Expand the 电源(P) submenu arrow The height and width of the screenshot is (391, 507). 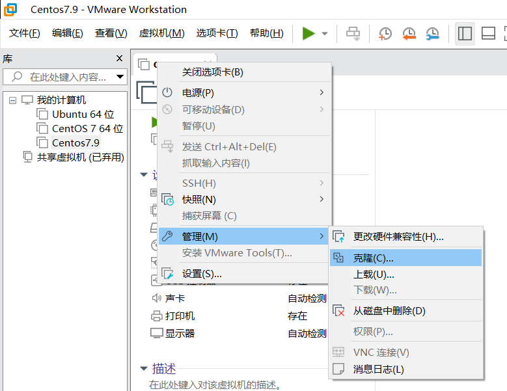[322, 92]
